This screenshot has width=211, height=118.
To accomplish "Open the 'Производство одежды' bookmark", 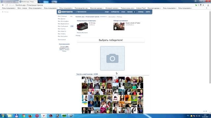I will 81,8.
